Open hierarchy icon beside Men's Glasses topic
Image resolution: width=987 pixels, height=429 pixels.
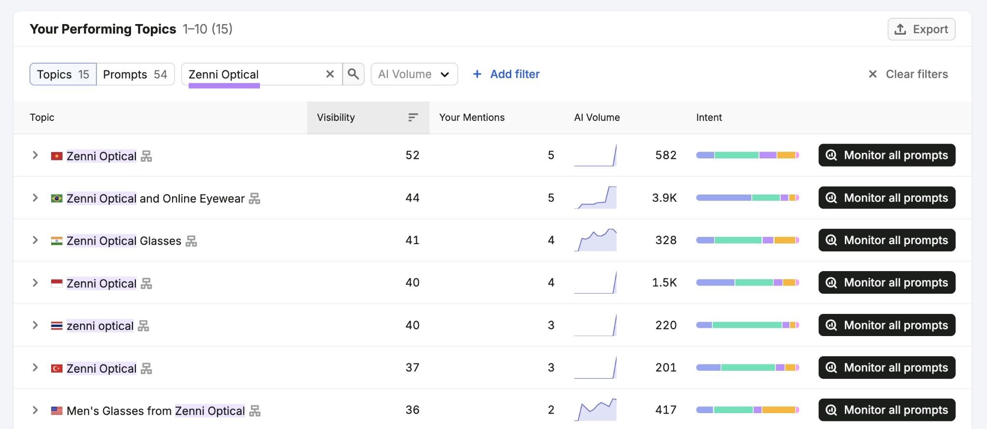point(255,411)
